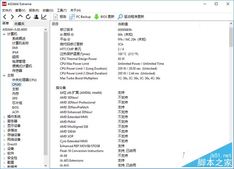The height and width of the screenshot is (169, 234).
Task: Click the 报告 report toolbar button
Action: 60,16
